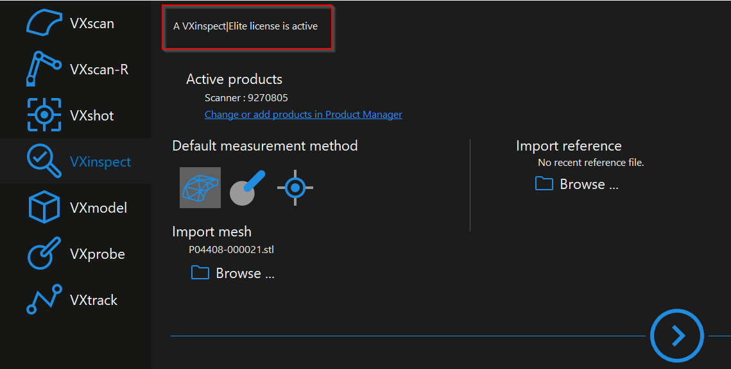Select the VXprobe module icon
The image size is (731, 369).
click(x=44, y=254)
